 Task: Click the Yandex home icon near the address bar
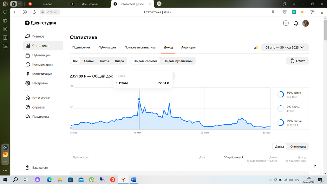(25, 12)
